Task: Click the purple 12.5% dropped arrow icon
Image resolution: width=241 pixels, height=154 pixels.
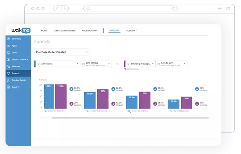Action: (113, 104)
